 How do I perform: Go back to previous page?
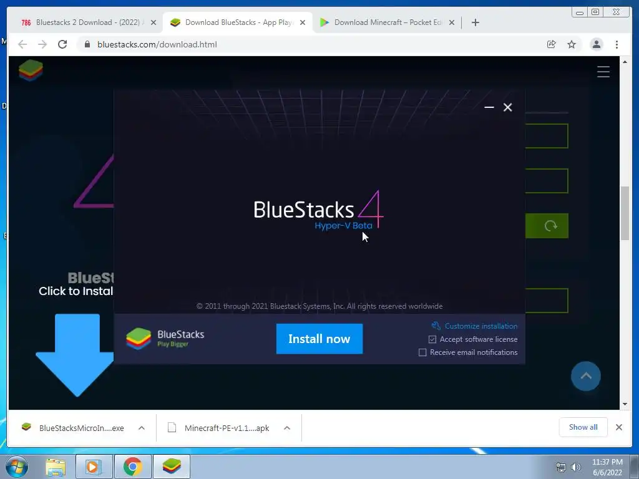(x=22, y=44)
